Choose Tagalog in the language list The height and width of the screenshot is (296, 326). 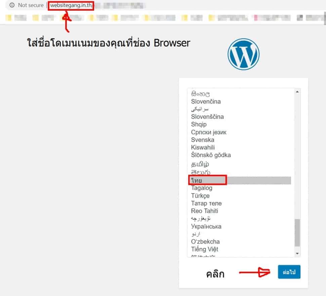point(202,188)
